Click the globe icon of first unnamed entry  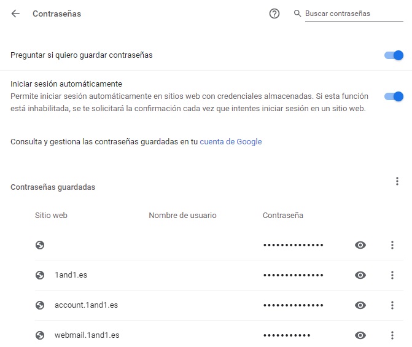click(x=40, y=245)
